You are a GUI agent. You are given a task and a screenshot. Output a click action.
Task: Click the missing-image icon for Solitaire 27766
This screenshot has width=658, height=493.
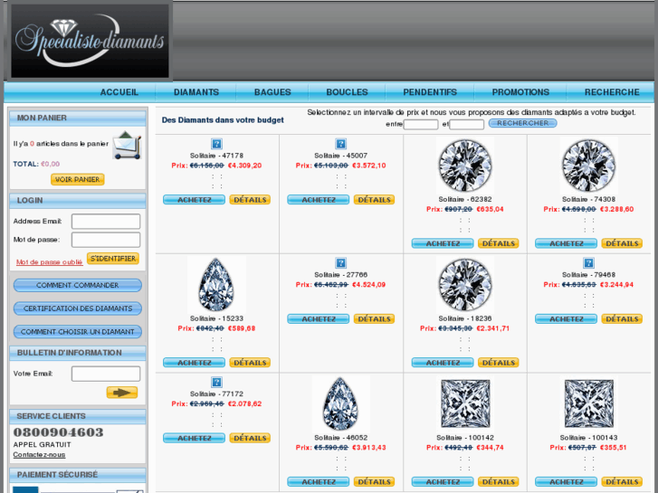tap(340, 263)
